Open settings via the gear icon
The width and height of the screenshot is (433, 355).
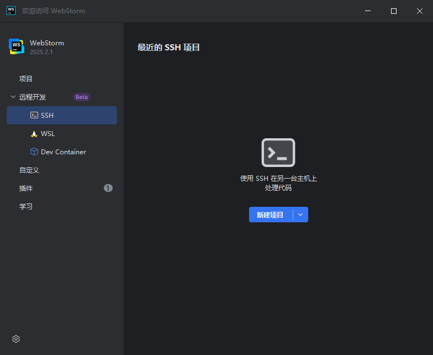(16, 339)
